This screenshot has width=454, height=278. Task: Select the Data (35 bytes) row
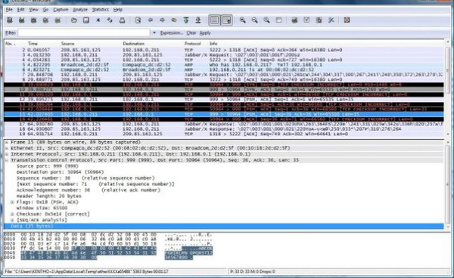tap(224, 226)
